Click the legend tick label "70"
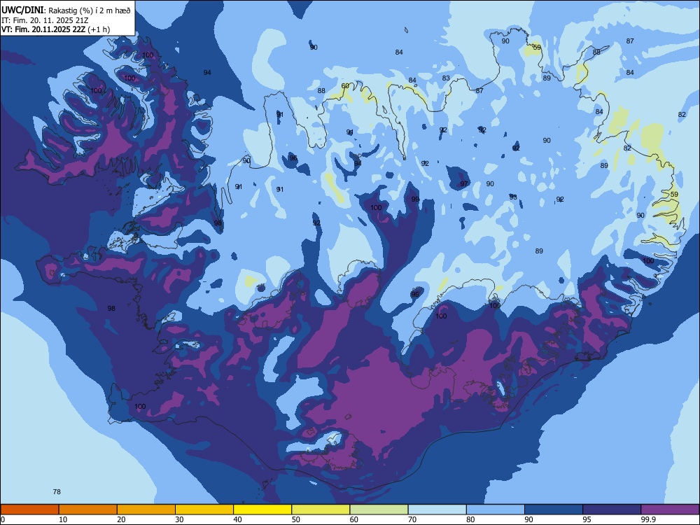700x525 pixels. pyautogui.click(x=412, y=519)
